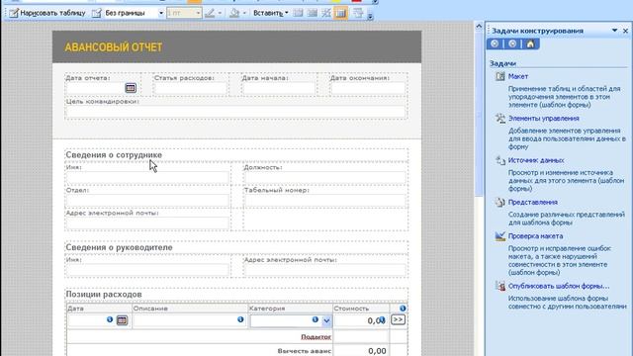The image size is (633, 356).
Task: Click the Back button in task pane
Action: tap(495, 44)
